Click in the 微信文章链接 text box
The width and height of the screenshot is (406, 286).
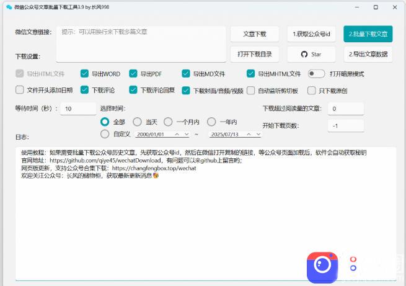(141, 44)
